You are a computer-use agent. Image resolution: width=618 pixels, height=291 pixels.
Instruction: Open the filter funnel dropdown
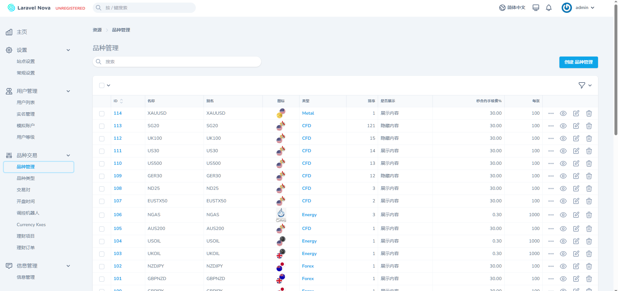click(x=585, y=85)
